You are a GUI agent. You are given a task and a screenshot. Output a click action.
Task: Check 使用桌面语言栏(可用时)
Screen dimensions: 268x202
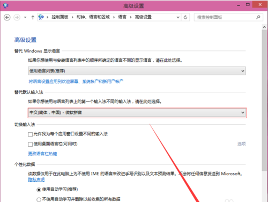[x=31, y=144]
